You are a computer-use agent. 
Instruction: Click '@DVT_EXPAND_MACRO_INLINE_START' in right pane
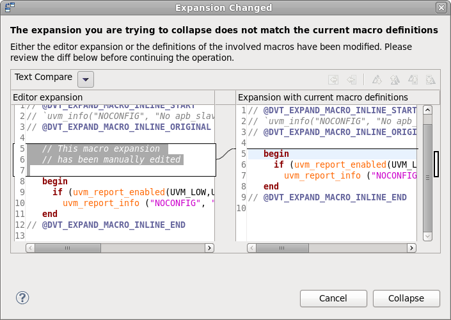pos(340,111)
